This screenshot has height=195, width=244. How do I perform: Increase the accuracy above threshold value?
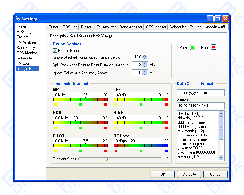[145, 71]
